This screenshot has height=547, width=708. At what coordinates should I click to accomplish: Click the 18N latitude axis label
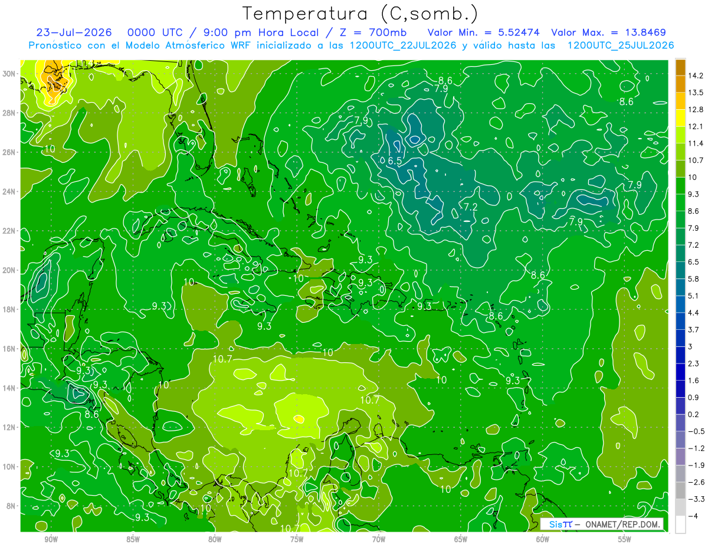click(x=10, y=309)
